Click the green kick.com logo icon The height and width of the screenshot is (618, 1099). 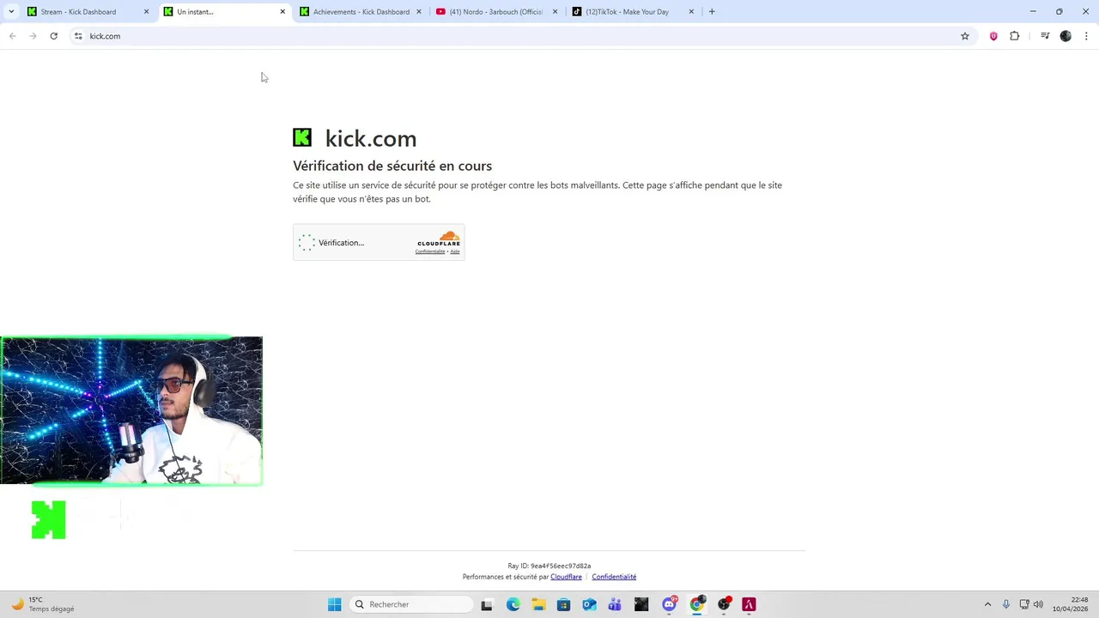[x=302, y=137]
